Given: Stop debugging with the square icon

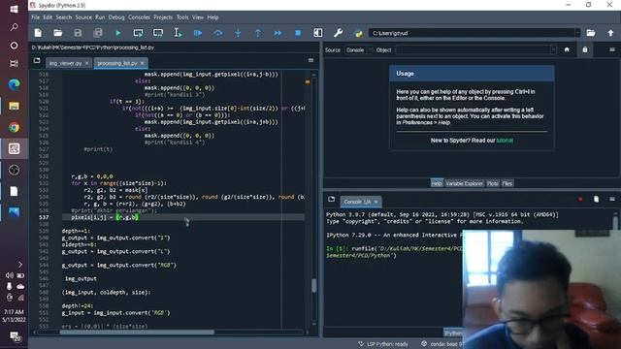Looking at the screenshot, I should point(298,33).
